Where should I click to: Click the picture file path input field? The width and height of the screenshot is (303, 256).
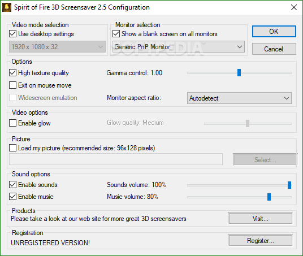click(x=116, y=159)
